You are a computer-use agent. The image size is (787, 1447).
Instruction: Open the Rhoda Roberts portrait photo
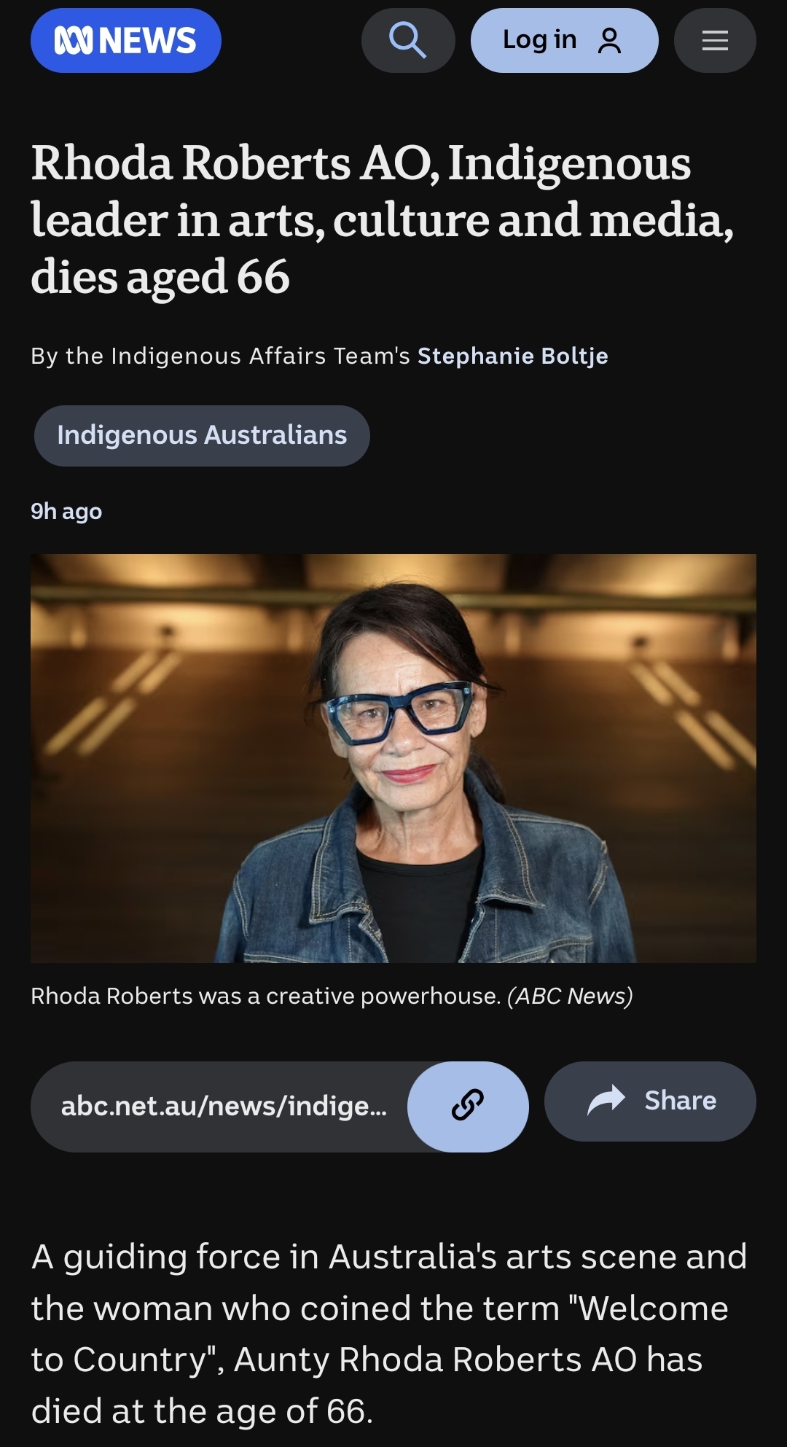tap(393, 758)
